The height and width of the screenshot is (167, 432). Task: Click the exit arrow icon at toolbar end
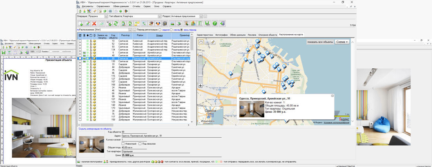pos(222,23)
